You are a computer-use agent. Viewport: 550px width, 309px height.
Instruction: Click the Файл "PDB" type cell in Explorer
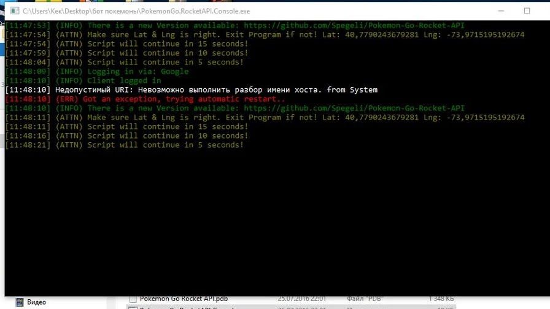[x=365, y=299]
